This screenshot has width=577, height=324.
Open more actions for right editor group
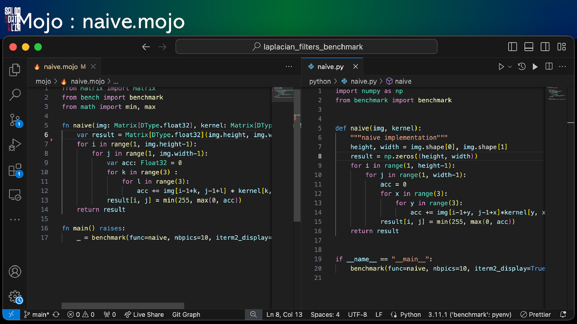click(x=563, y=67)
